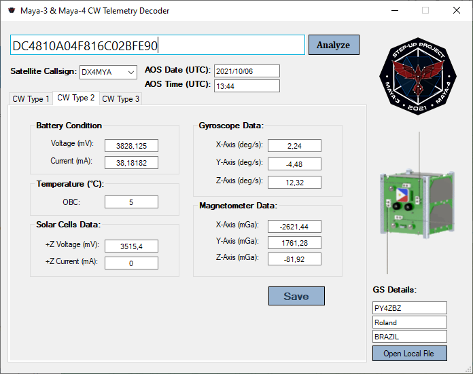Click the AOS Time field
The height and width of the screenshot is (374, 473).
coord(247,86)
